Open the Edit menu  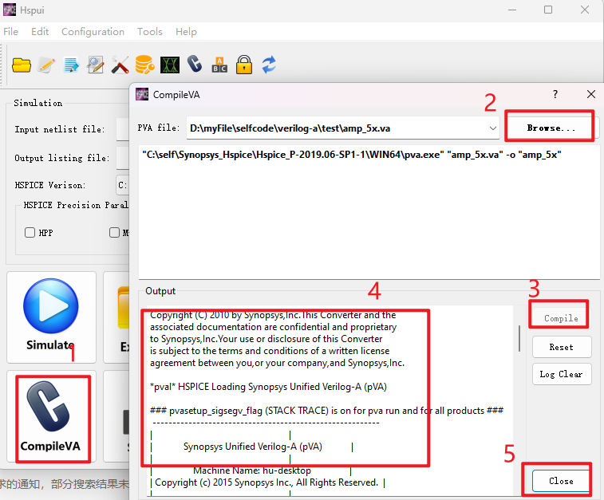[x=40, y=32]
